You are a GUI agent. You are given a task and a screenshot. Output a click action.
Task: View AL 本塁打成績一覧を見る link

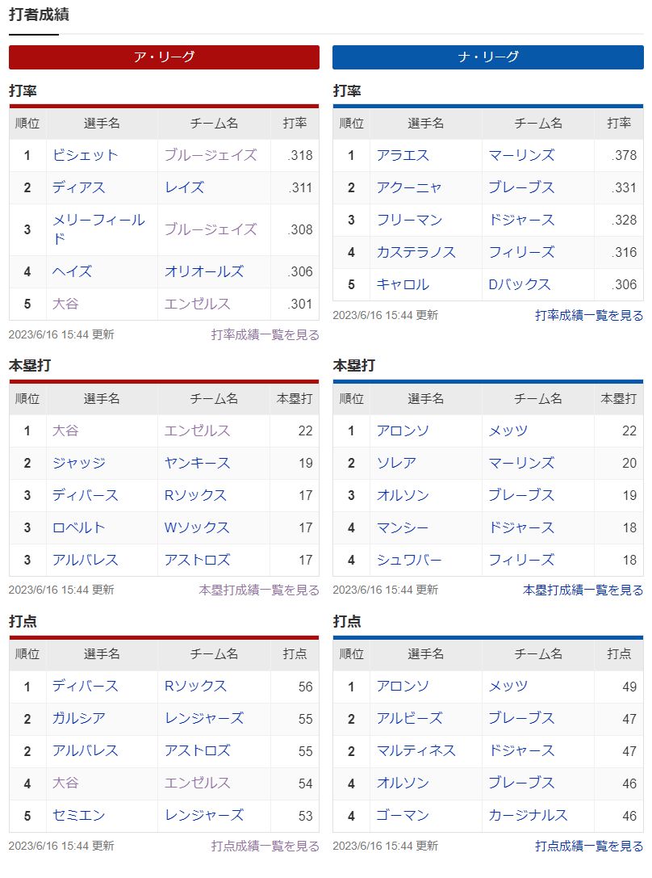259,590
